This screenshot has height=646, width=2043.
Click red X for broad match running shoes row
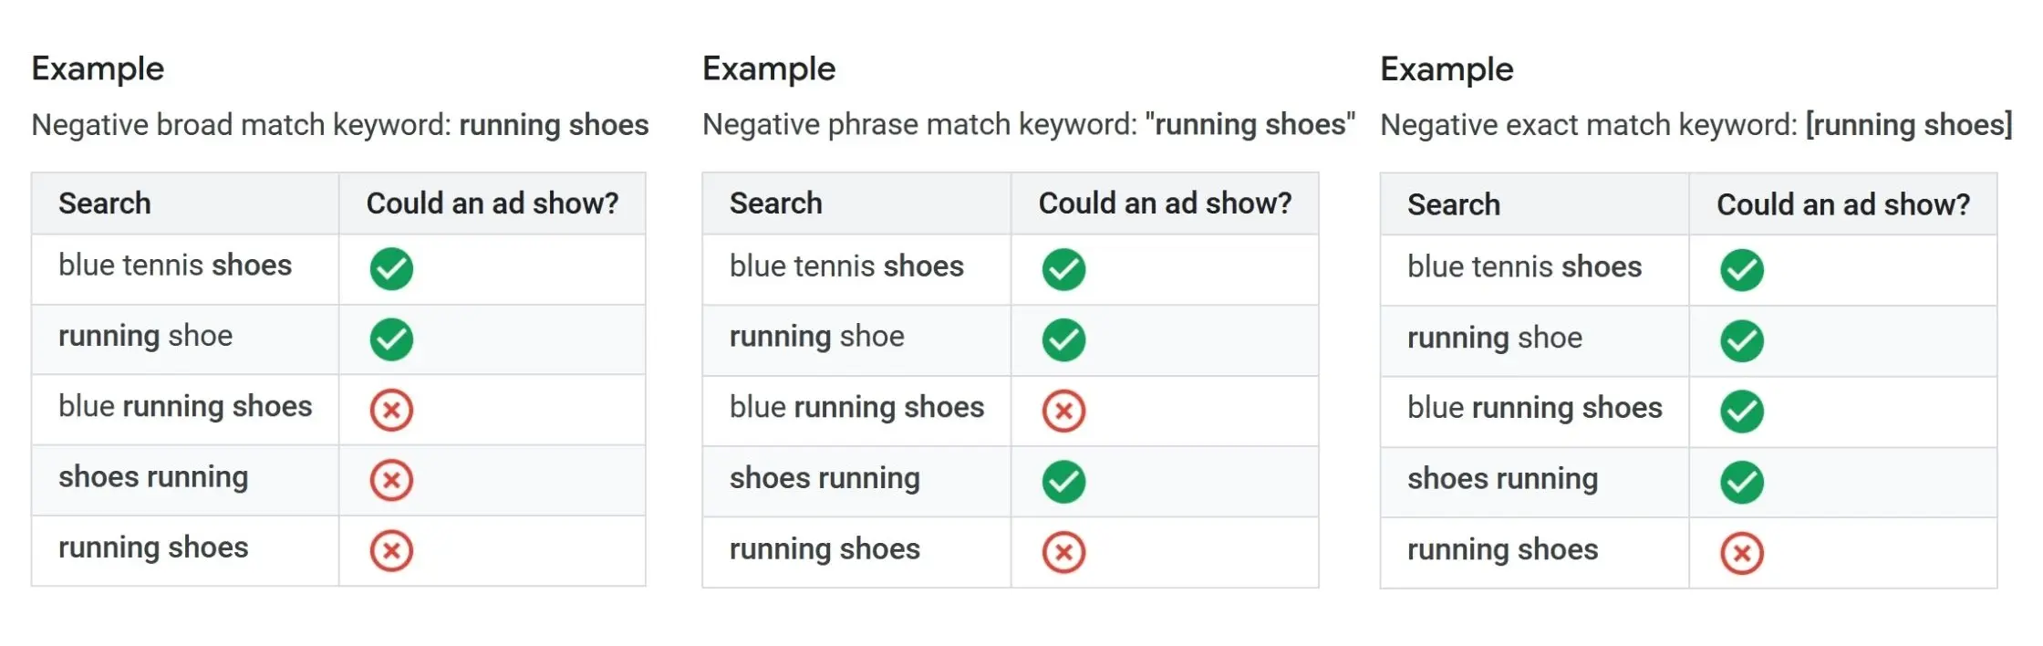391,551
